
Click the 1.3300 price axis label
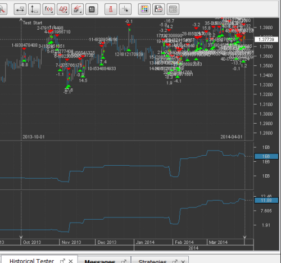coord(266,85)
